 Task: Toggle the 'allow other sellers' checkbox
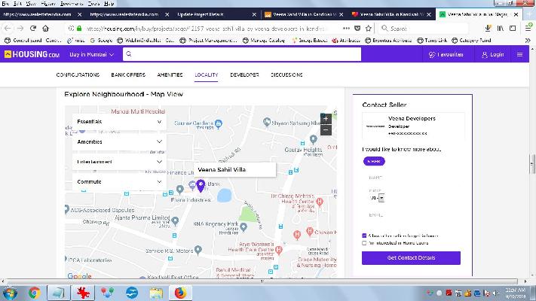364,236
